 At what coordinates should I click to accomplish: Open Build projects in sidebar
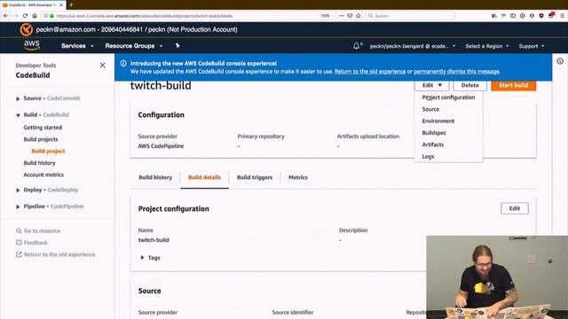(x=41, y=139)
